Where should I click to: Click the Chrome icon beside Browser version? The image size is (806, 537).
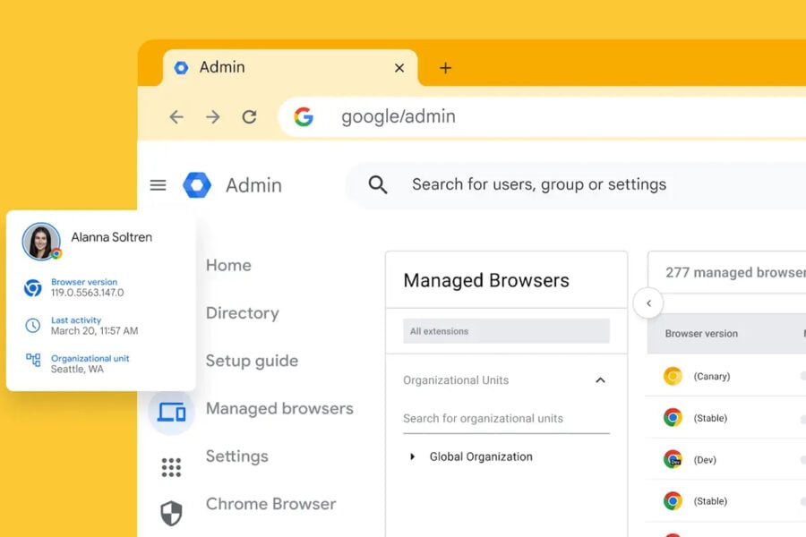coord(33,288)
